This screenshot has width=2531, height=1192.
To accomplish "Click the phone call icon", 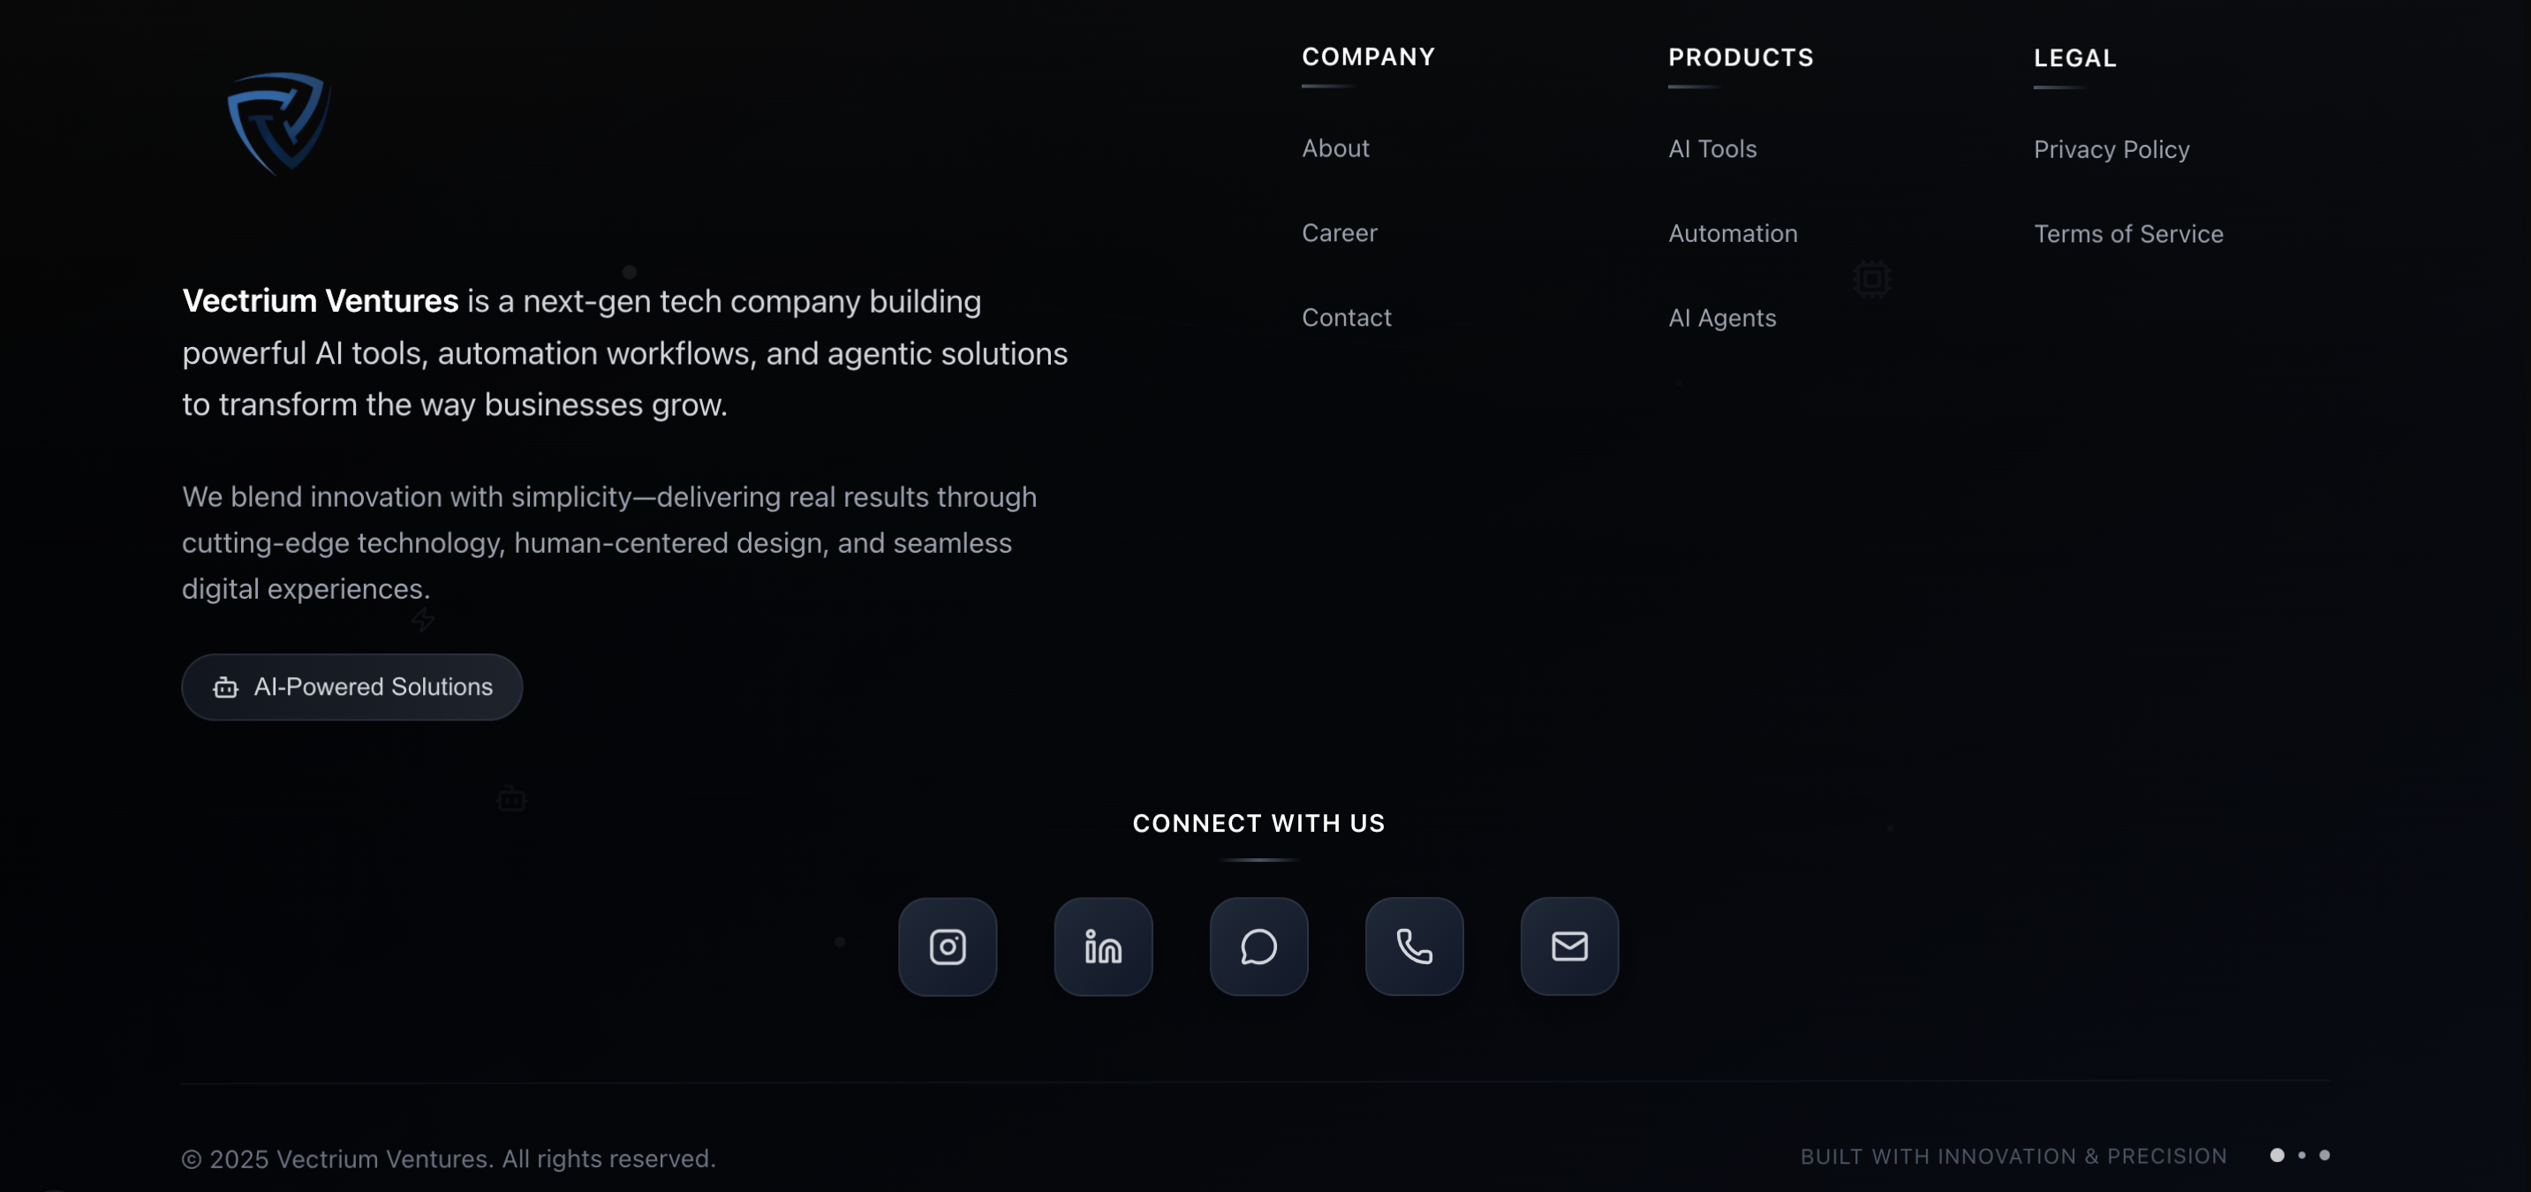I will 1414,947.
